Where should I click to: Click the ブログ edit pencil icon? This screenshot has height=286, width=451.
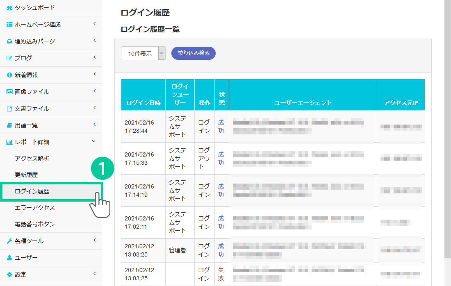[9, 58]
